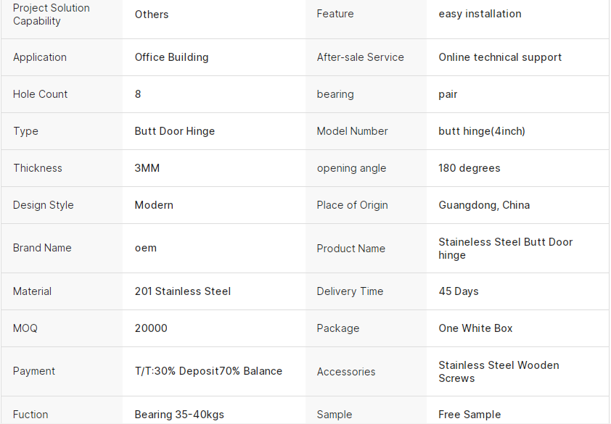The height and width of the screenshot is (424, 611).
Task: Select the 'Stainless Steel Wooden Screws' accessories value
Action: pyautogui.click(x=499, y=372)
